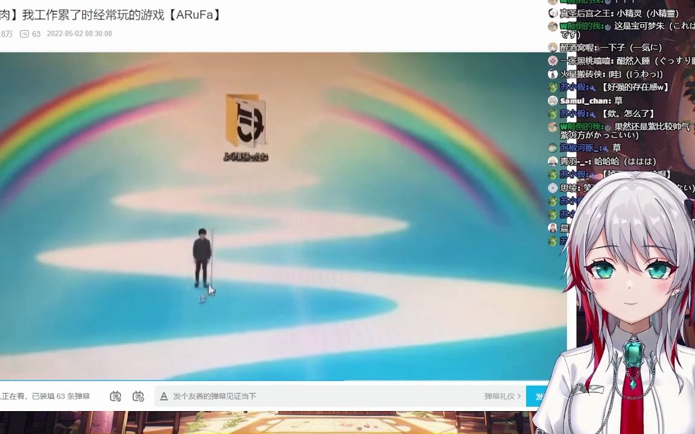
Task: Click the avatar of 思绫
Action: (553, 188)
